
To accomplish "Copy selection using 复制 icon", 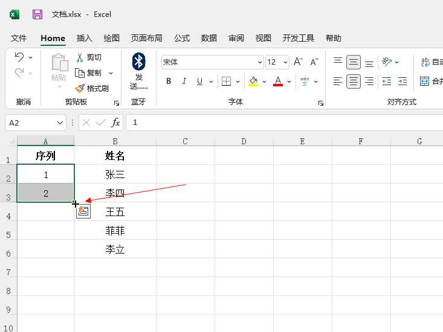I will click(80, 73).
